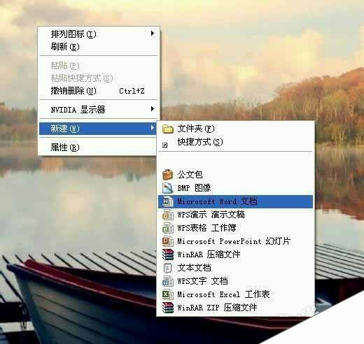Select 撤销删除 Ctrl+Z menu entry
The image size is (364, 344).
[99, 91]
